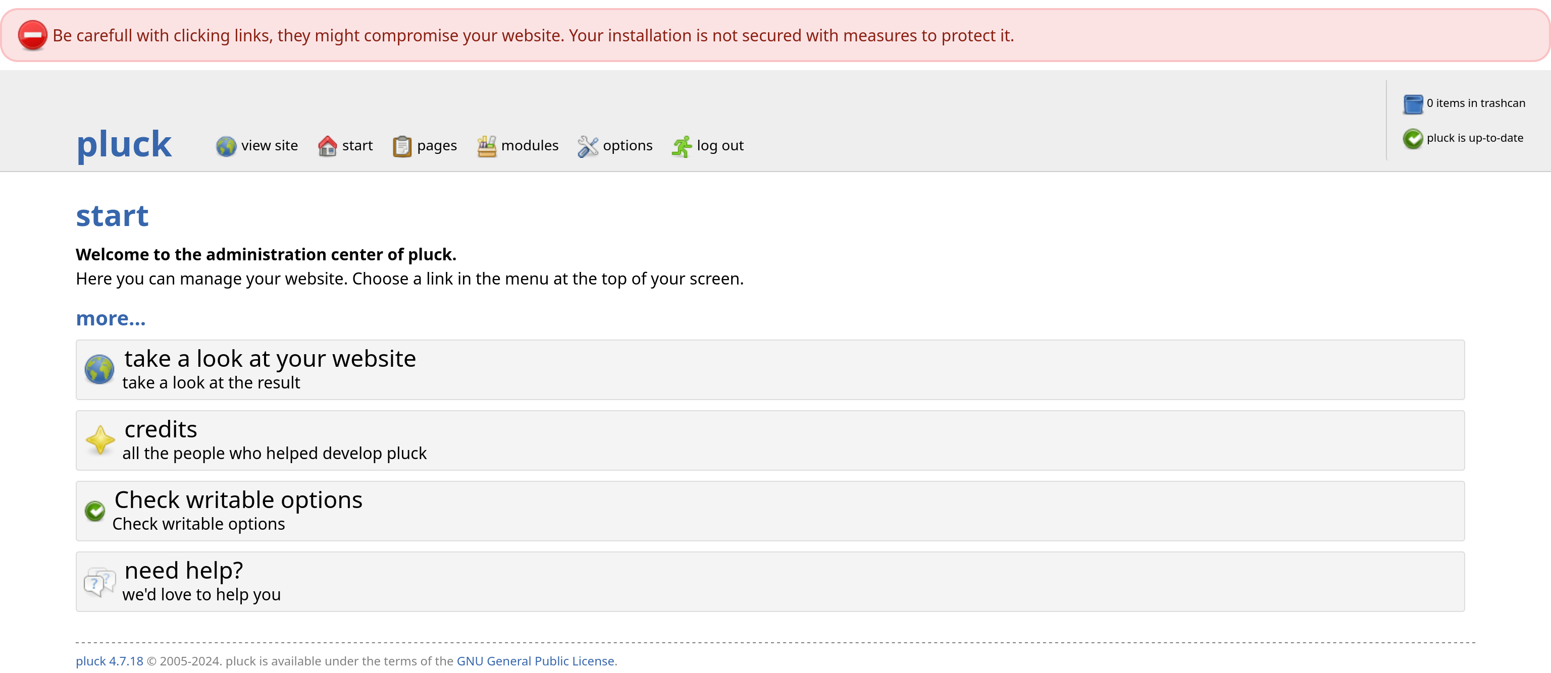Open 'take a look at your website' link
This screenshot has width=1551, height=673.
click(x=270, y=359)
